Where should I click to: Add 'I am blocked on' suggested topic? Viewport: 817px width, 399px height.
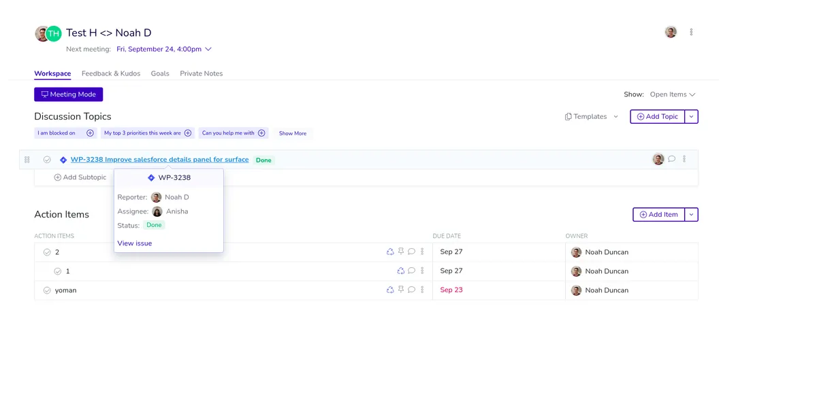click(x=90, y=133)
